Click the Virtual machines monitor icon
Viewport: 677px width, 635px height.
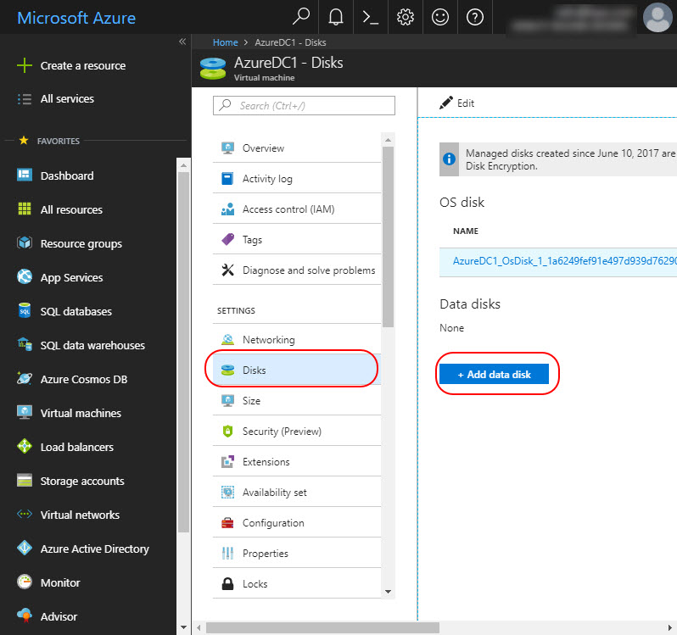click(x=25, y=412)
